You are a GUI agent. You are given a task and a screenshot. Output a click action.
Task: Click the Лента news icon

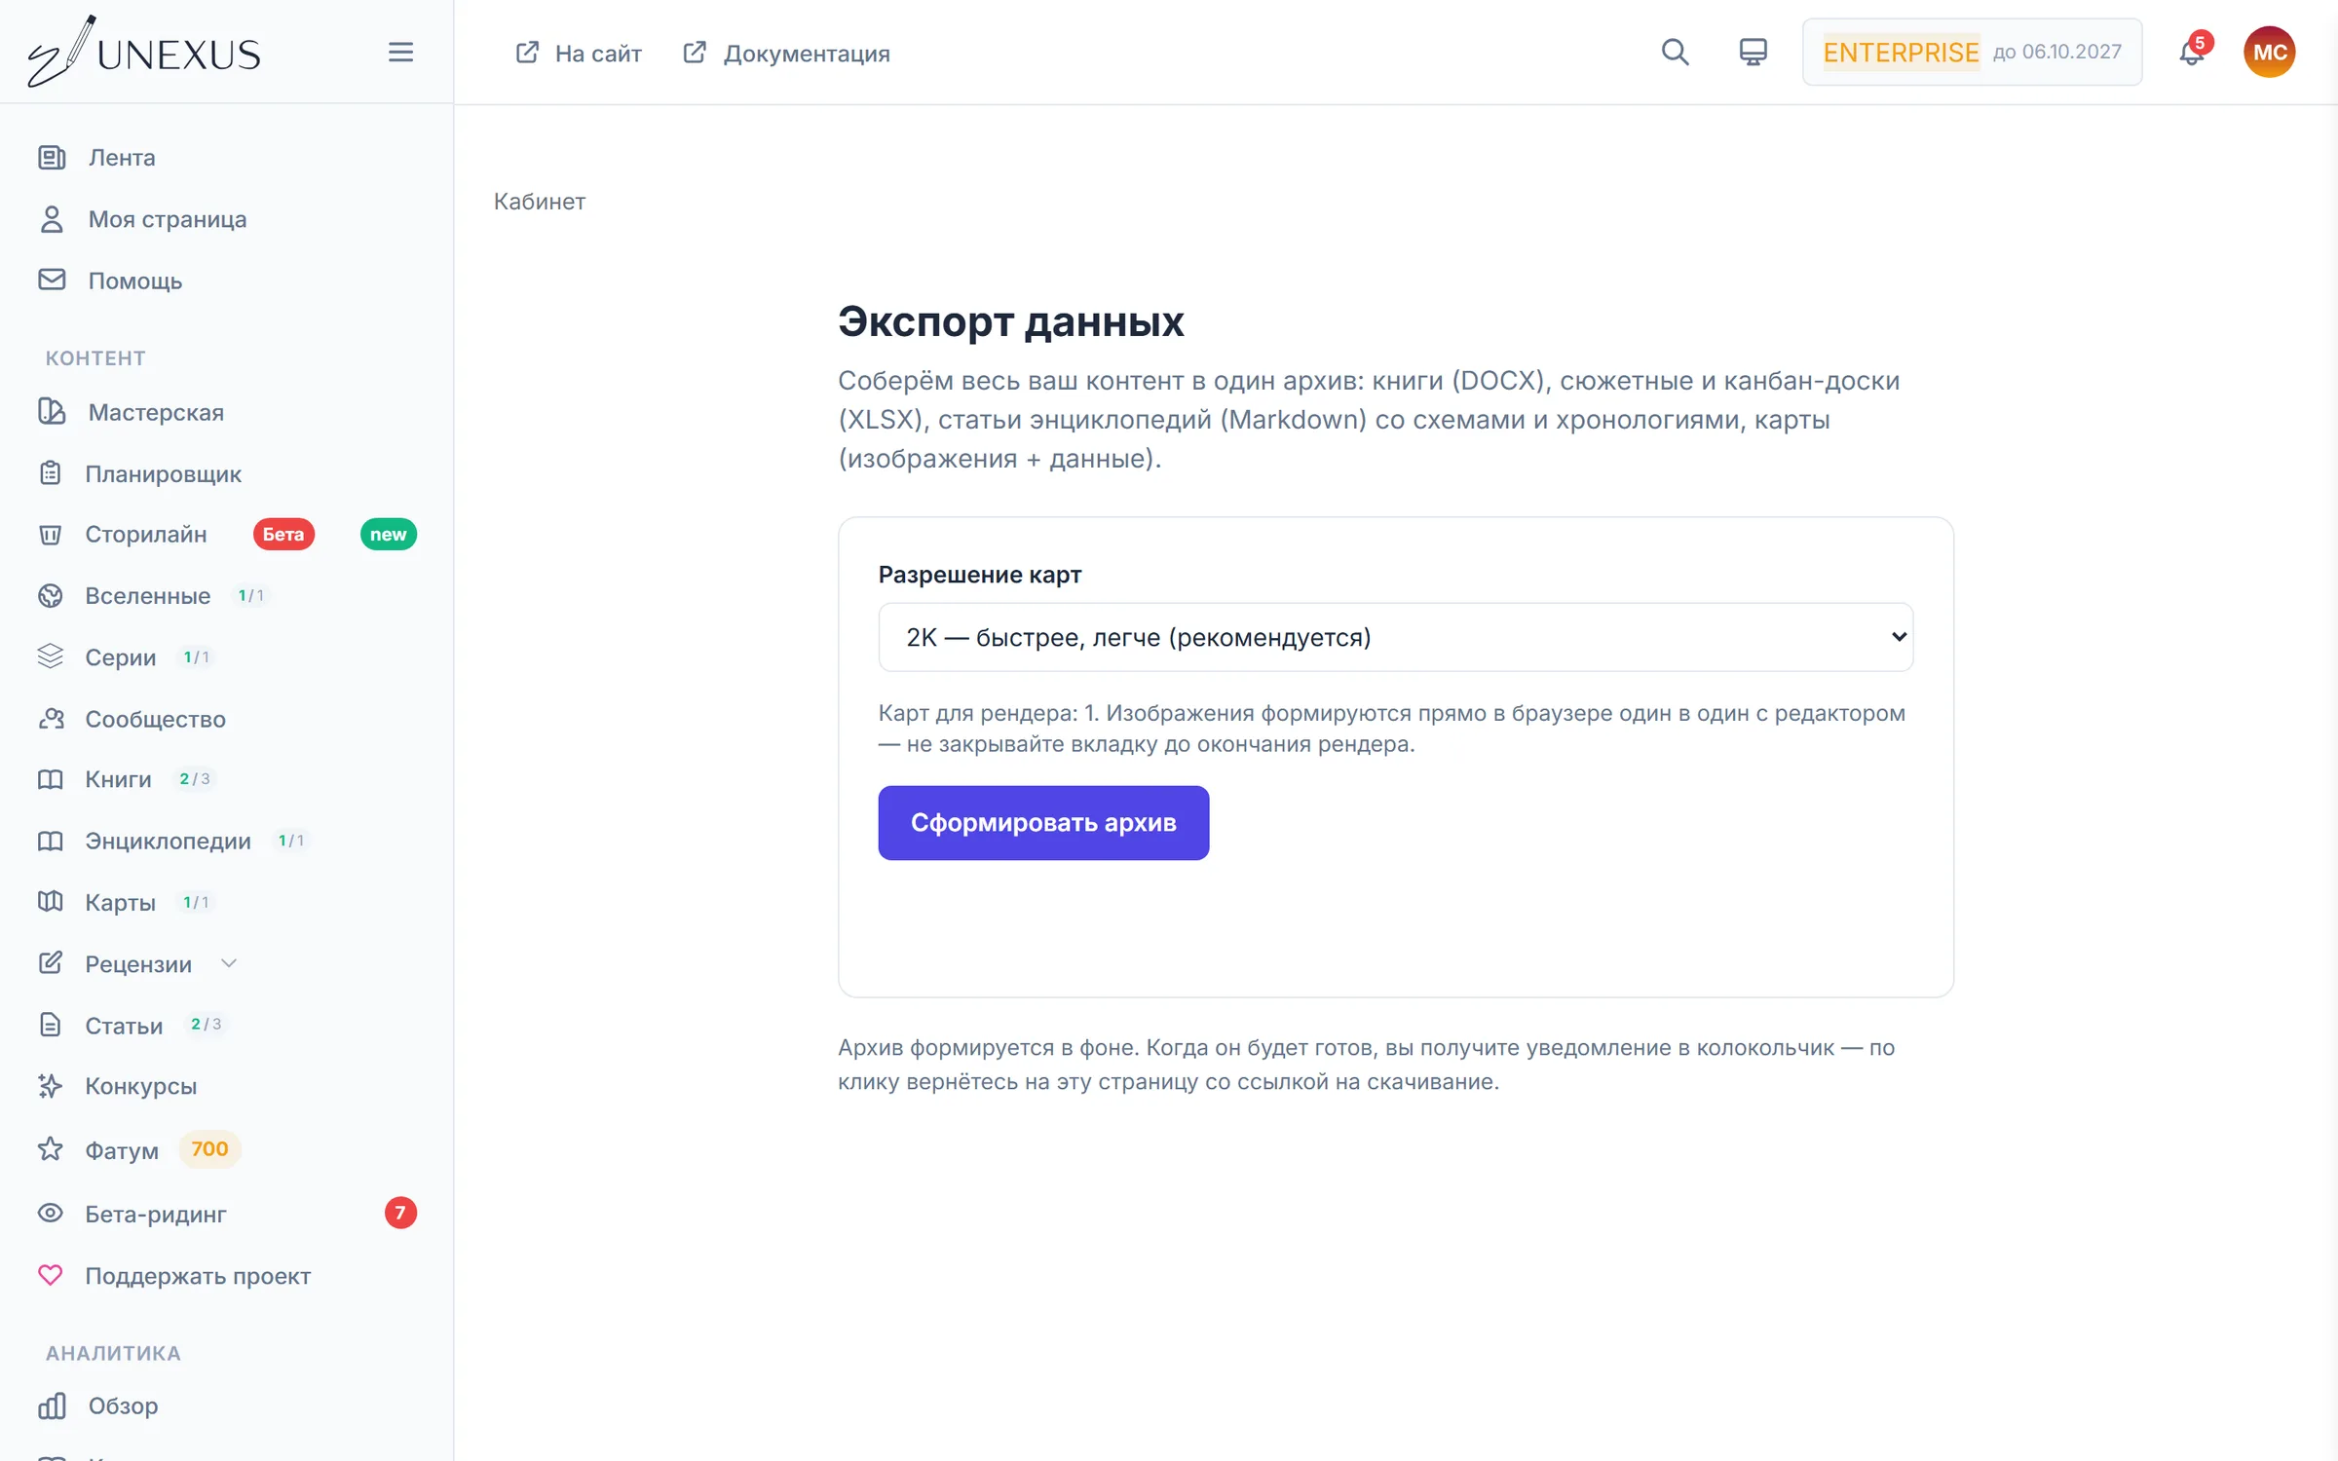pyautogui.click(x=52, y=158)
